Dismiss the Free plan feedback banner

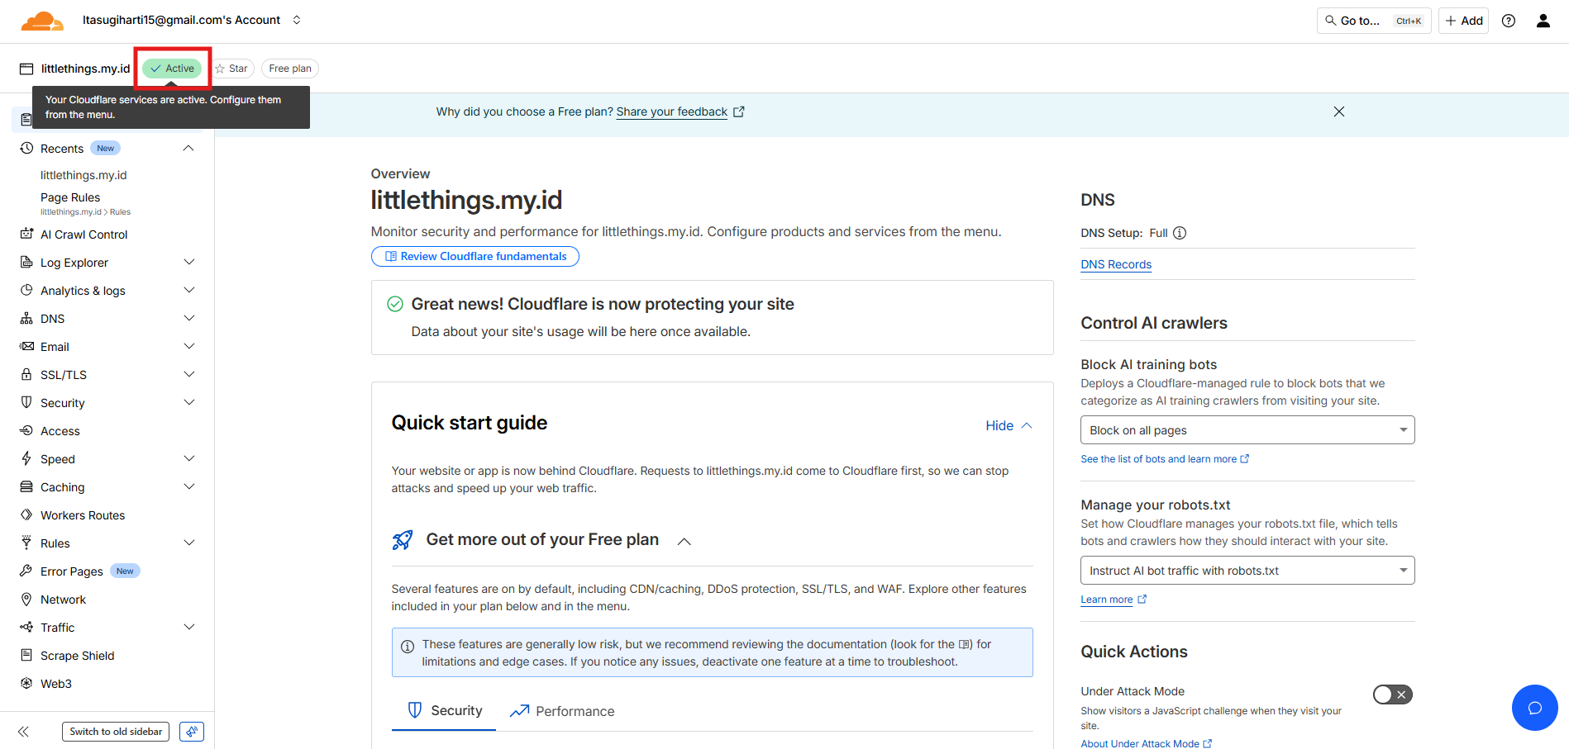click(x=1339, y=111)
